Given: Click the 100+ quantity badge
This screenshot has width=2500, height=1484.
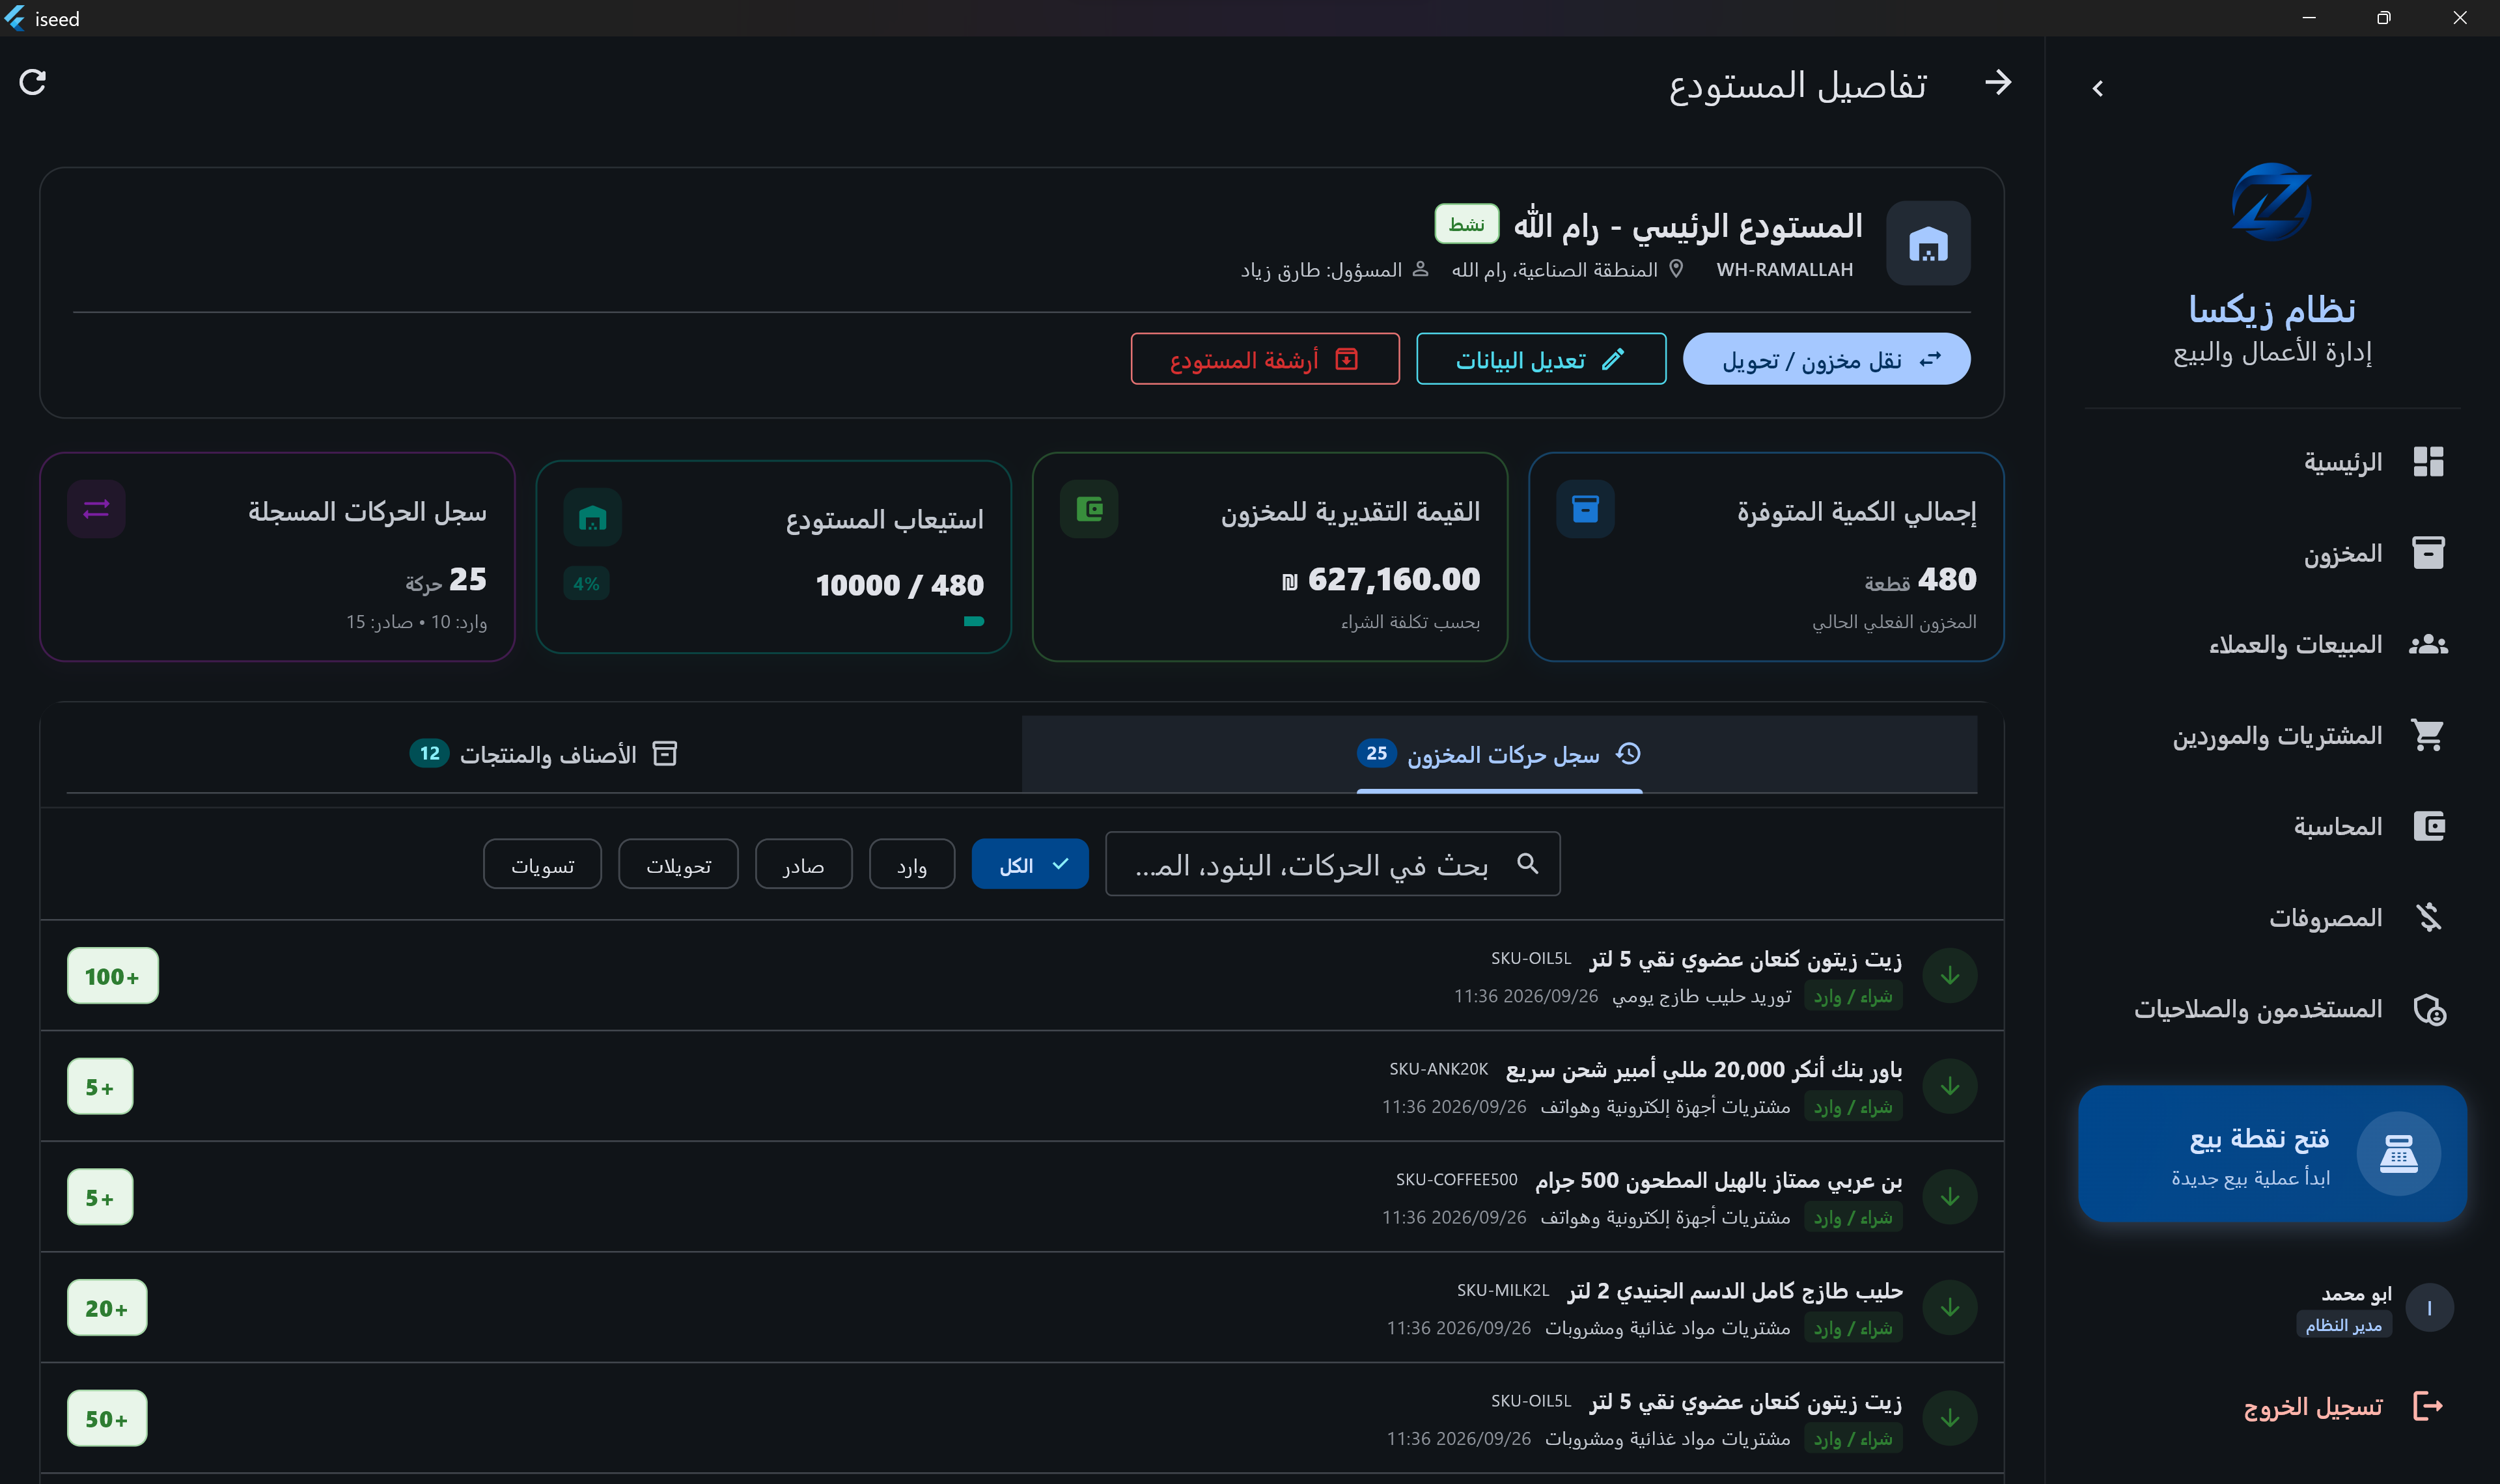Looking at the screenshot, I should tap(113, 976).
